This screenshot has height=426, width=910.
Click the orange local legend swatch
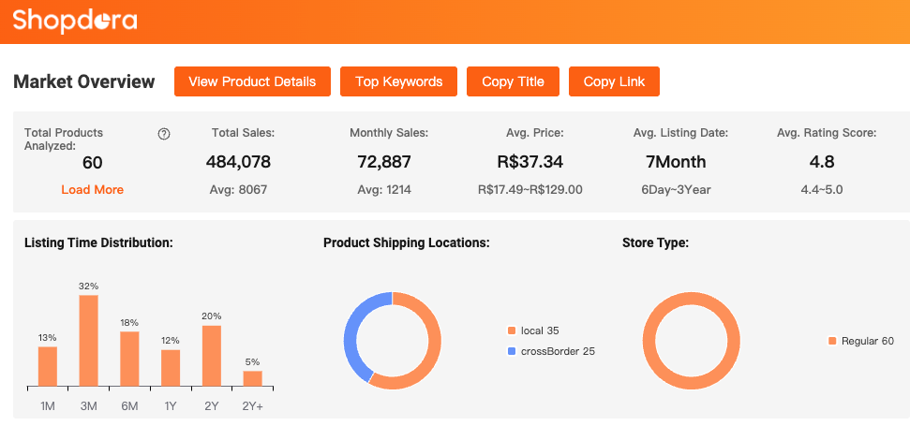(511, 331)
